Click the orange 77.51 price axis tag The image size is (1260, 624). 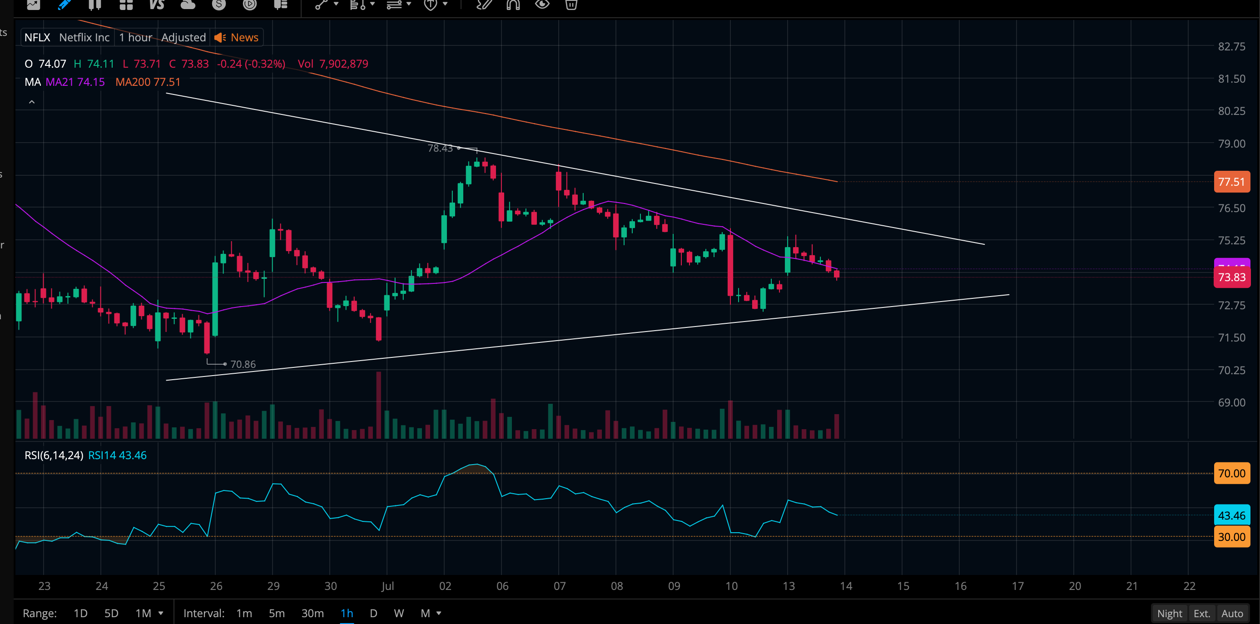[1232, 182]
